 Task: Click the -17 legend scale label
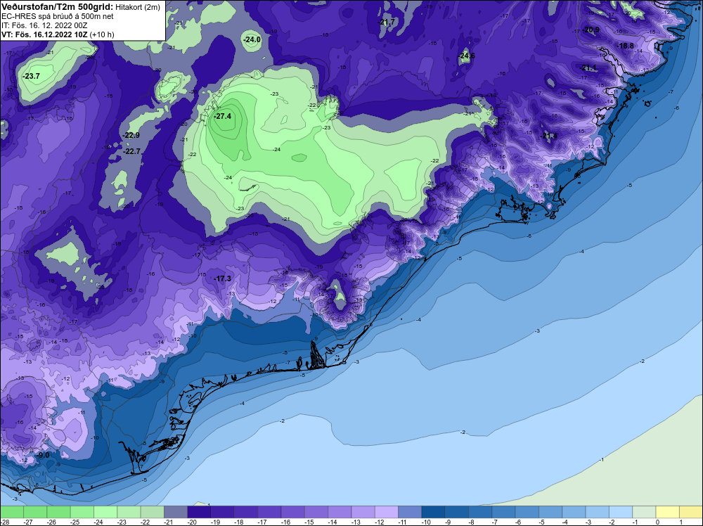coord(262,522)
